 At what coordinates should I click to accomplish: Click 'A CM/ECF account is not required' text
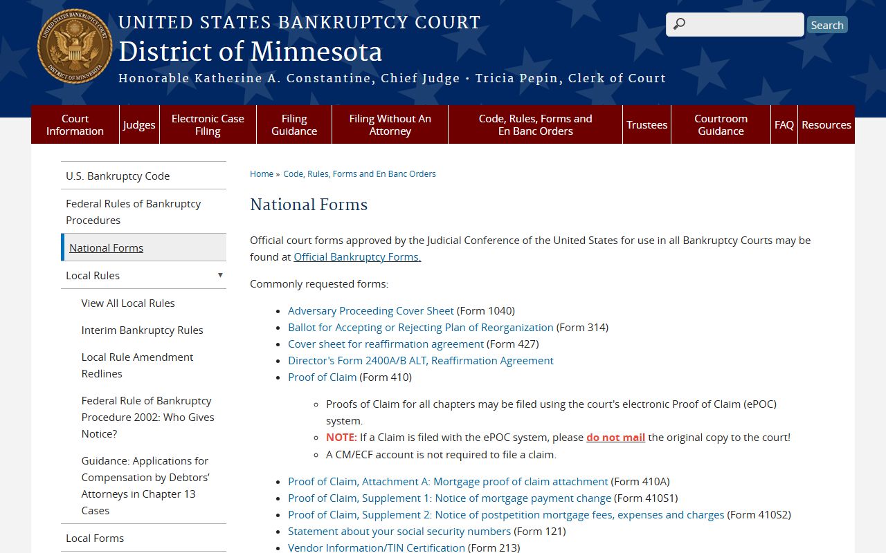pos(441,454)
